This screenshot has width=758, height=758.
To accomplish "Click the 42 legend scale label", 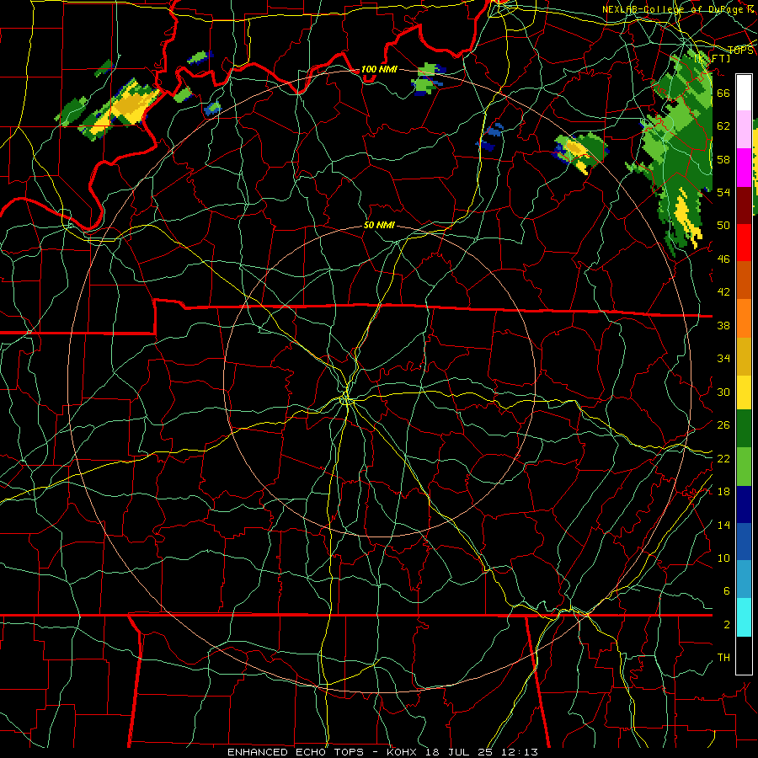I will pos(723,292).
